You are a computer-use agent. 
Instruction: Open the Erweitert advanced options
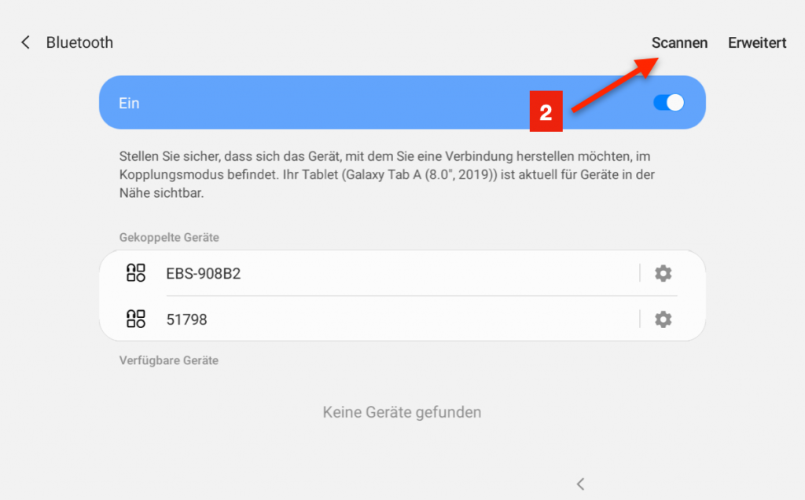tap(756, 43)
